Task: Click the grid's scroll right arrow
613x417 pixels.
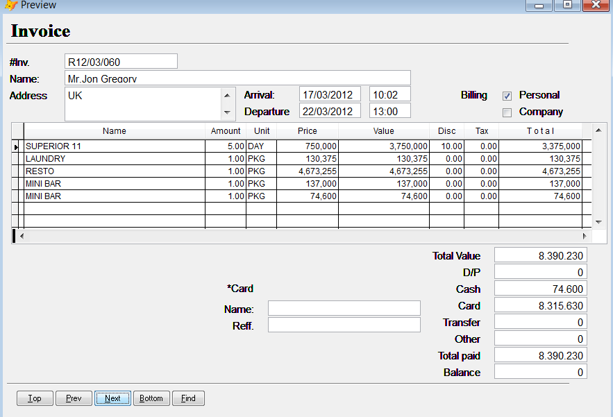Action: (x=583, y=236)
